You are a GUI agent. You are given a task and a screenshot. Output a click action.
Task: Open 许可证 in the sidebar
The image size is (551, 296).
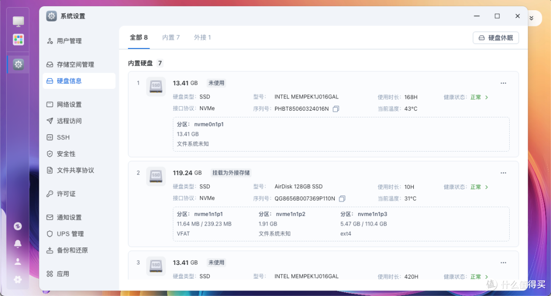click(x=79, y=194)
